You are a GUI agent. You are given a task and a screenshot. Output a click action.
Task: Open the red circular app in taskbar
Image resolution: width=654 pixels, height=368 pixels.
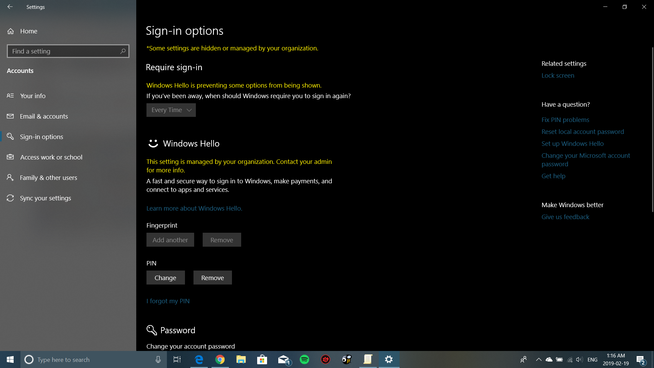(326, 359)
